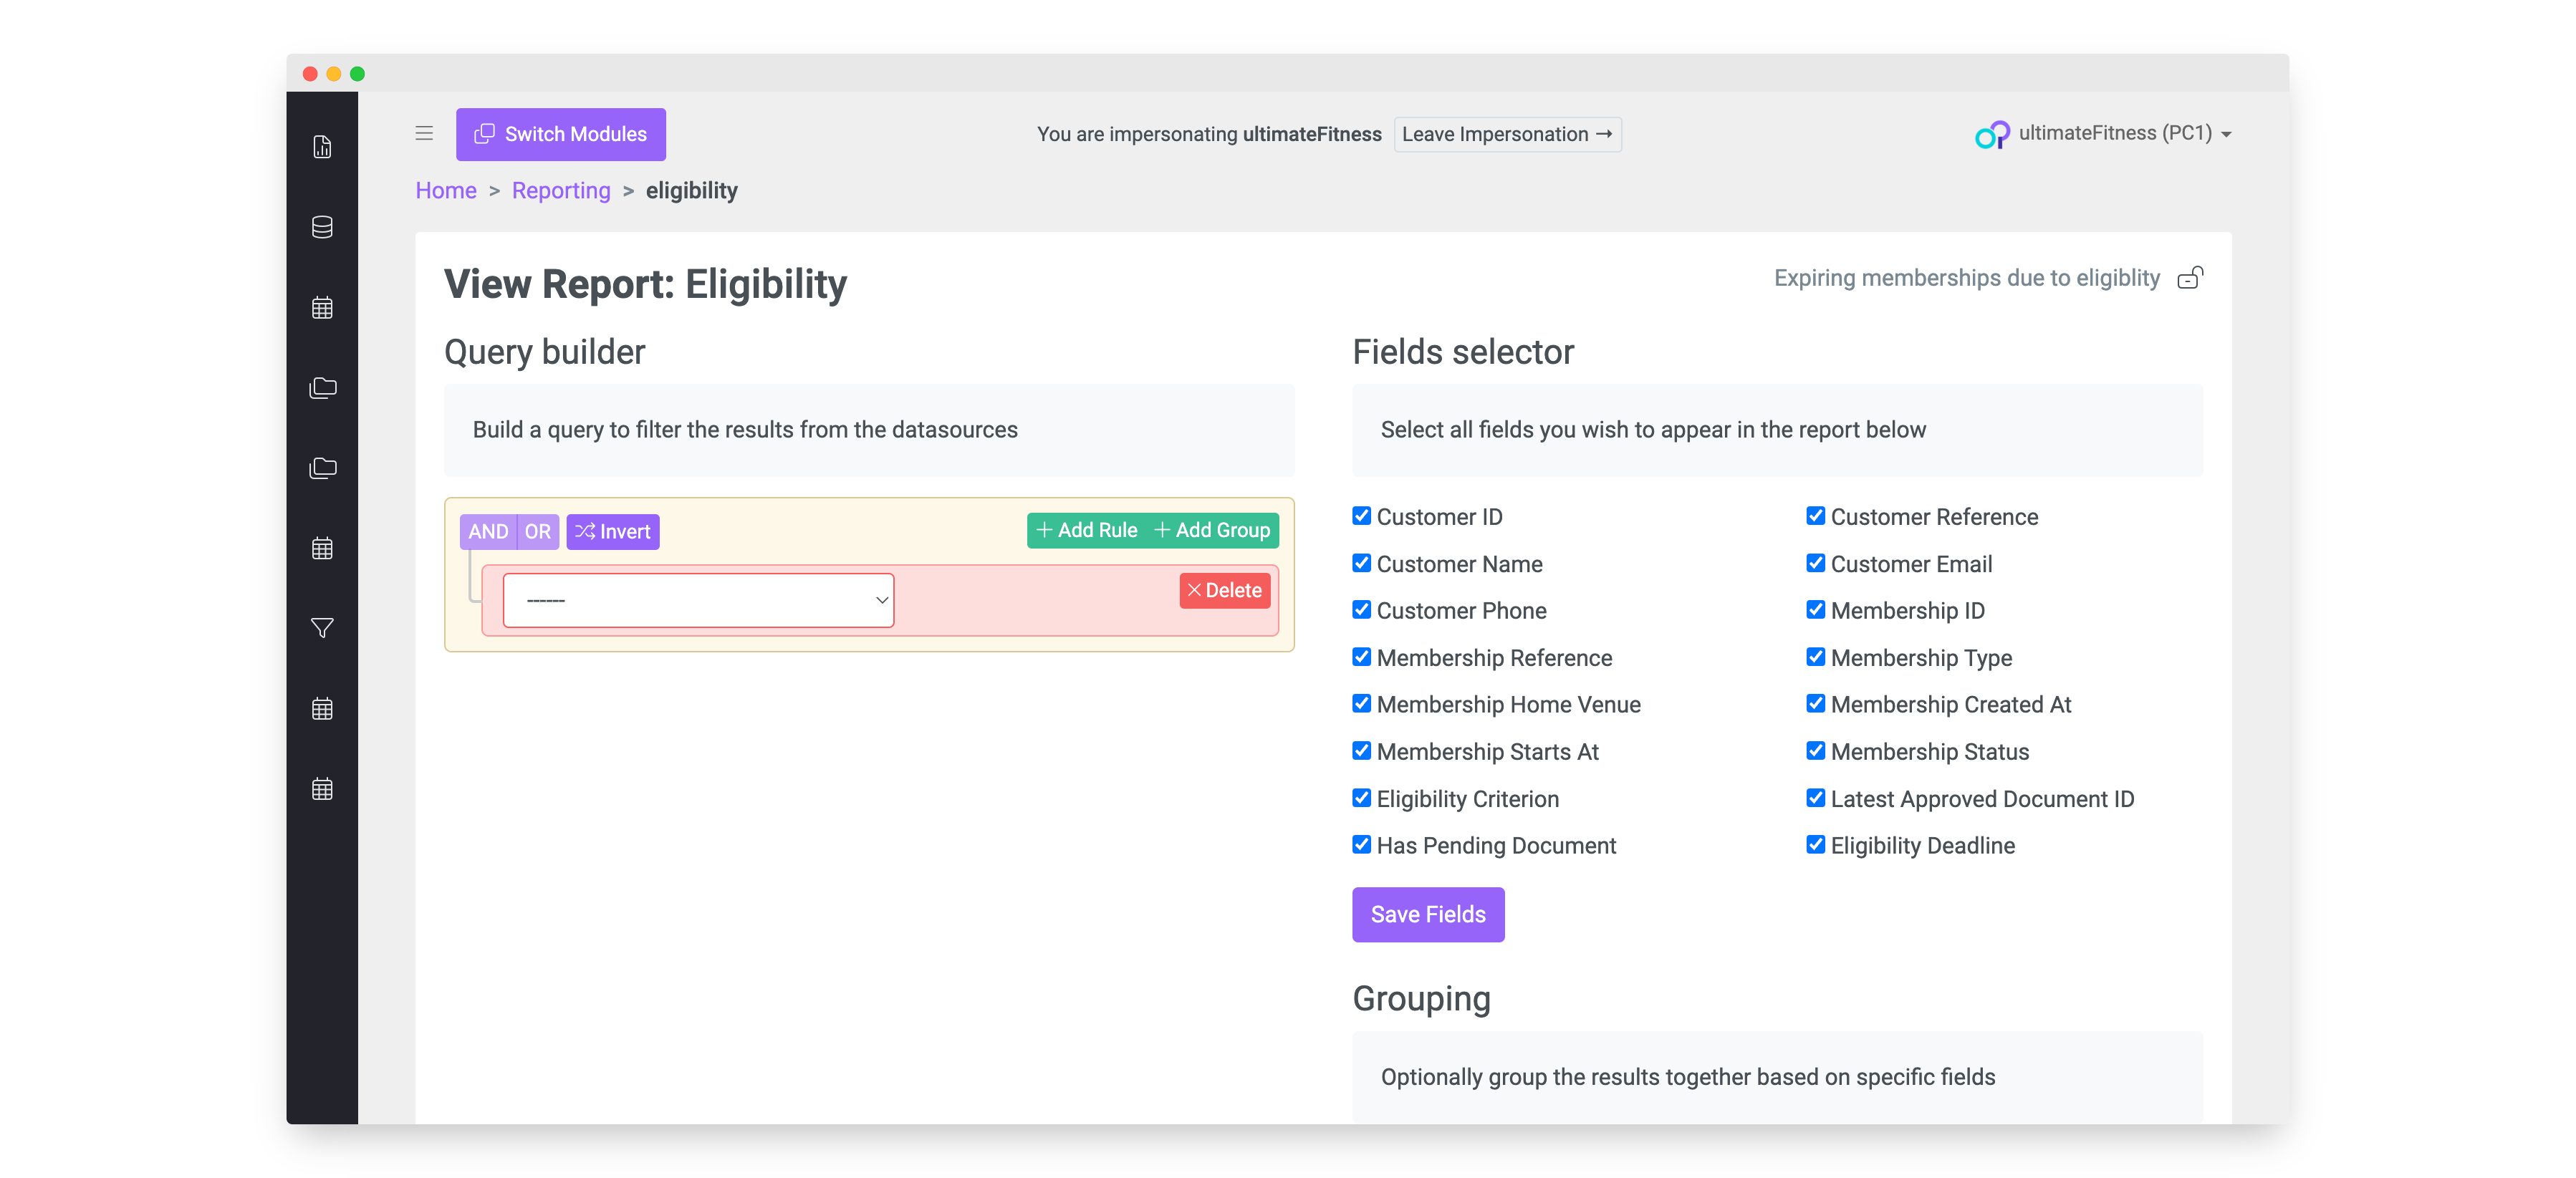
Task: Uncheck Customer ID field
Action: pyautogui.click(x=1361, y=516)
